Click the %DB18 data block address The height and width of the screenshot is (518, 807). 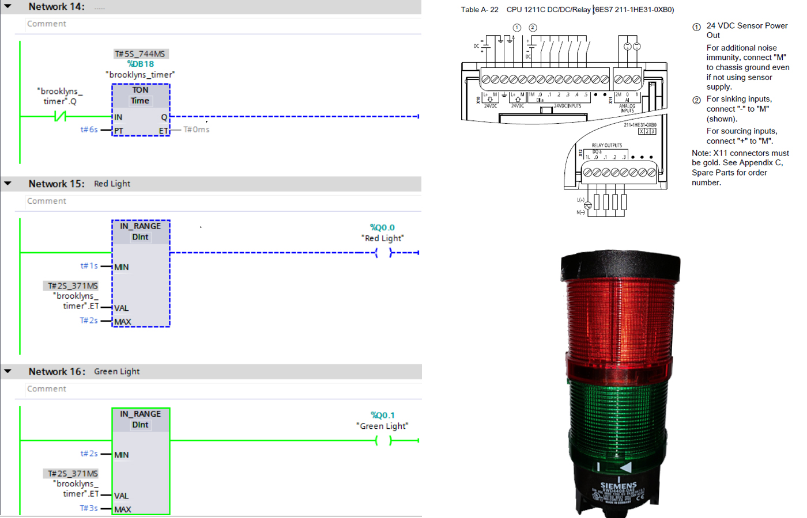141,64
